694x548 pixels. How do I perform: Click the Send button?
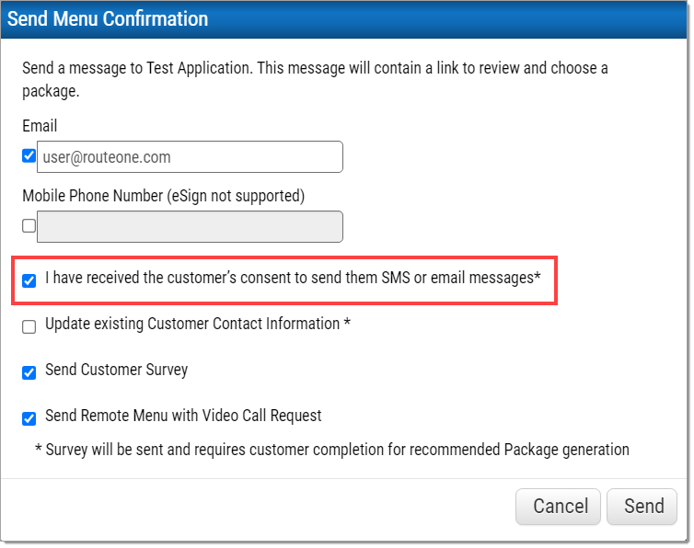tap(642, 507)
